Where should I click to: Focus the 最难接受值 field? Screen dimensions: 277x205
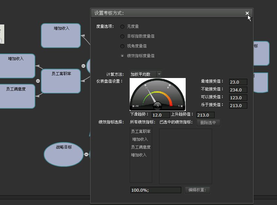click(238, 82)
